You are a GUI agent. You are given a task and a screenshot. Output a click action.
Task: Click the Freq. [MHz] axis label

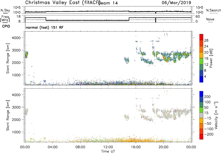(x=5, y=19)
